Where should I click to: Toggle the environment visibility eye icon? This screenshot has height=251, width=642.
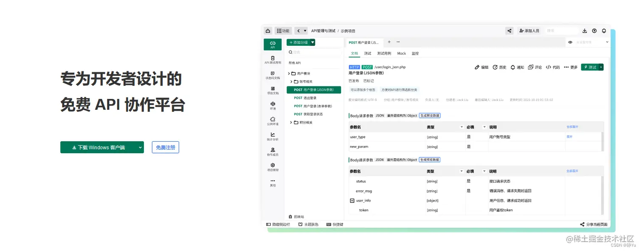[570, 42]
